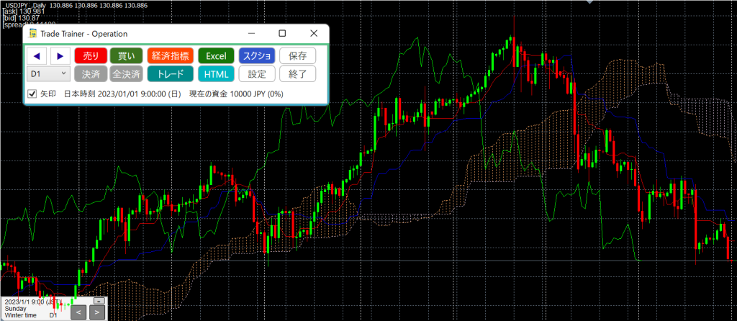Collapse the time info panel with minus button
The height and width of the screenshot is (321, 737).
[x=99, y=301]
